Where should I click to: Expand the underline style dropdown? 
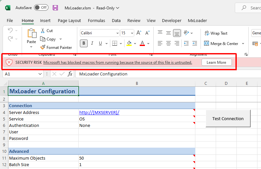click(106, 43)
